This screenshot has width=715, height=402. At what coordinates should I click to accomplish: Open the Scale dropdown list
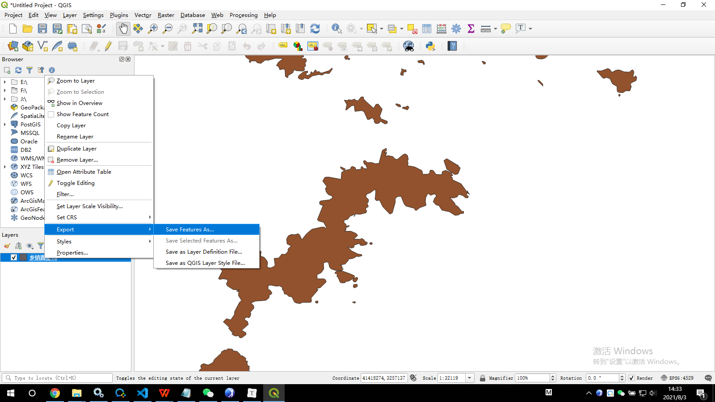pos(470,378)
